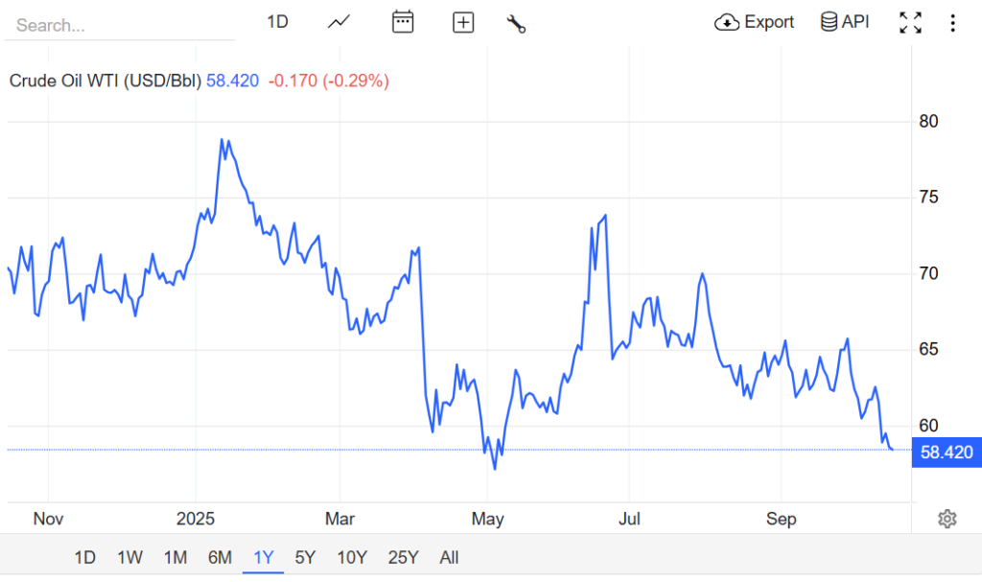Switch to the 6M range
This screenshot has width=982, height=582.
[x=220, y=557]
